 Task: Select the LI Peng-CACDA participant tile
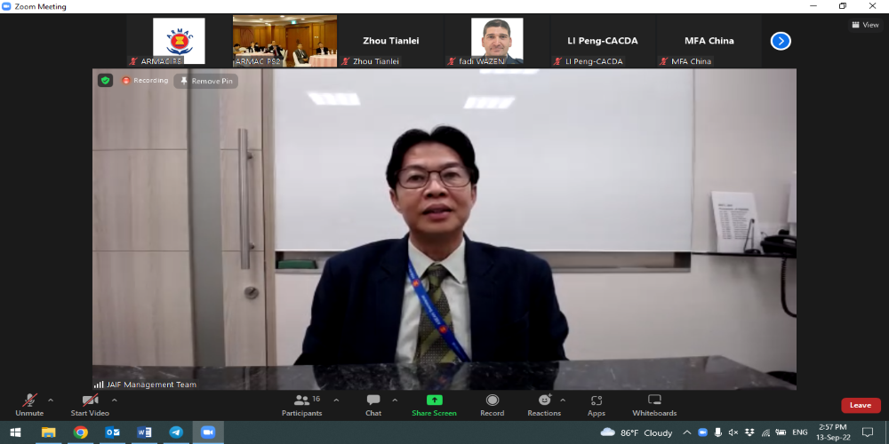pos(603,41)
